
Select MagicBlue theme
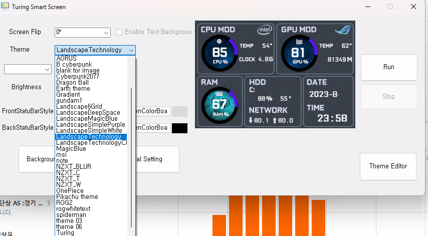click(91, 148)
